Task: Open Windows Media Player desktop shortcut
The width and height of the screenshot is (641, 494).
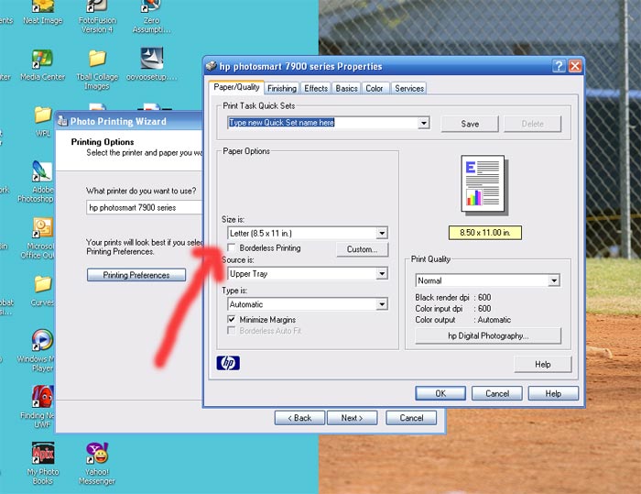Action: tap(42, 342)
